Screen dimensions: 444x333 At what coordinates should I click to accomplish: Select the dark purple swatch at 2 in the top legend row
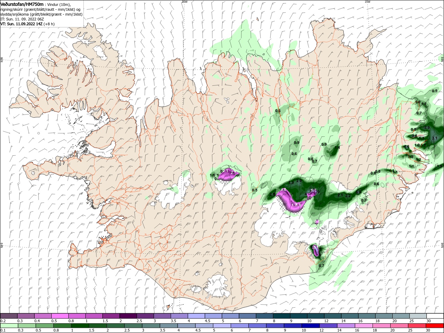click(128, 316)
